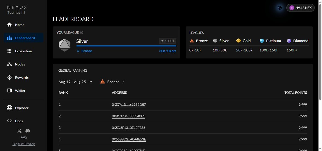
Task: Click the Silver league icon in Leagues panel
Action: [x=215, y=41]
